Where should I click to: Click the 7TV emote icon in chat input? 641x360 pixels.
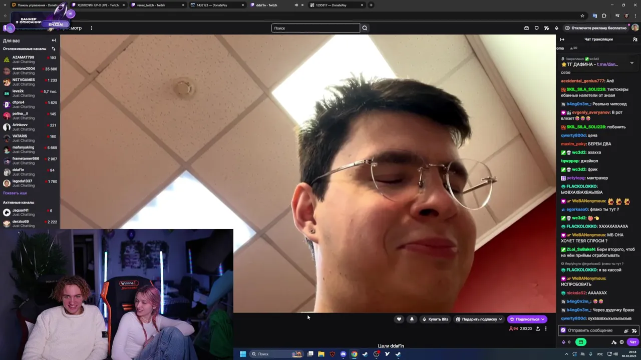pyautogui.click(x=634, y=330)
